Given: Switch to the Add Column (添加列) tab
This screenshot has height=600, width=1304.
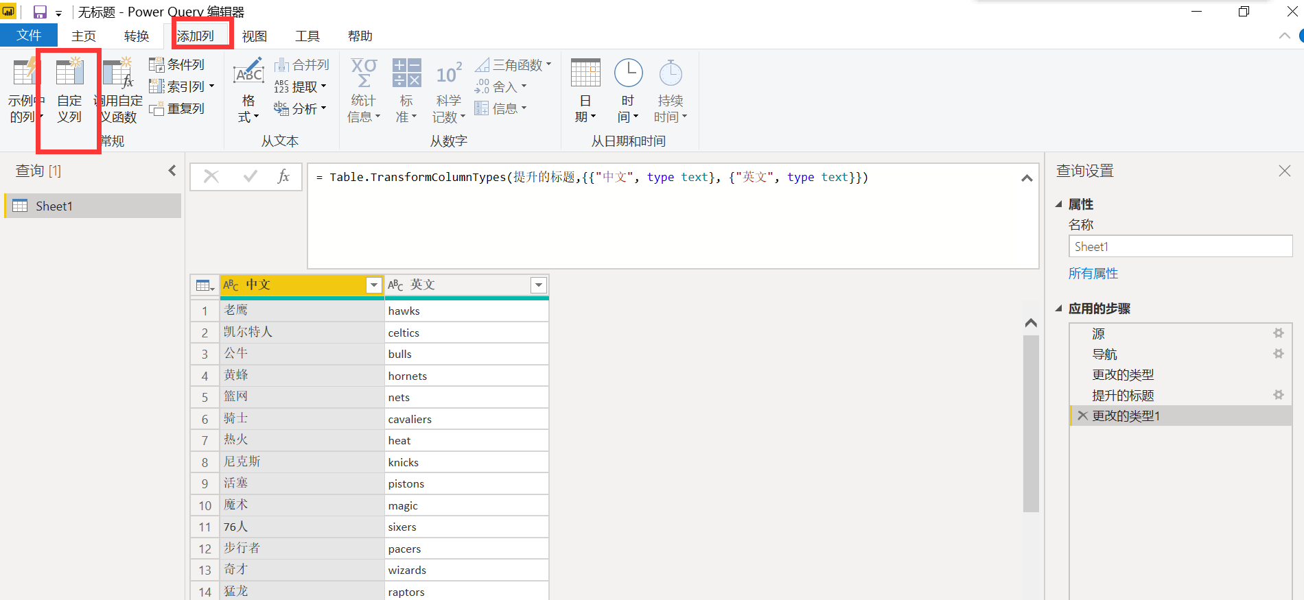Looking at the screenshot, I should point(196,36).
